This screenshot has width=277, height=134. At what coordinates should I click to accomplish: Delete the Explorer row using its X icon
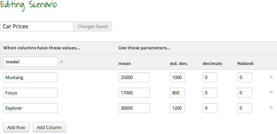[271, 108]
